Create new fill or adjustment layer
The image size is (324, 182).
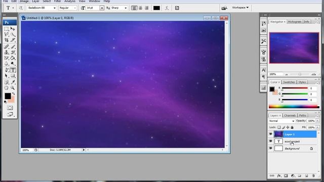click(293, 176)
